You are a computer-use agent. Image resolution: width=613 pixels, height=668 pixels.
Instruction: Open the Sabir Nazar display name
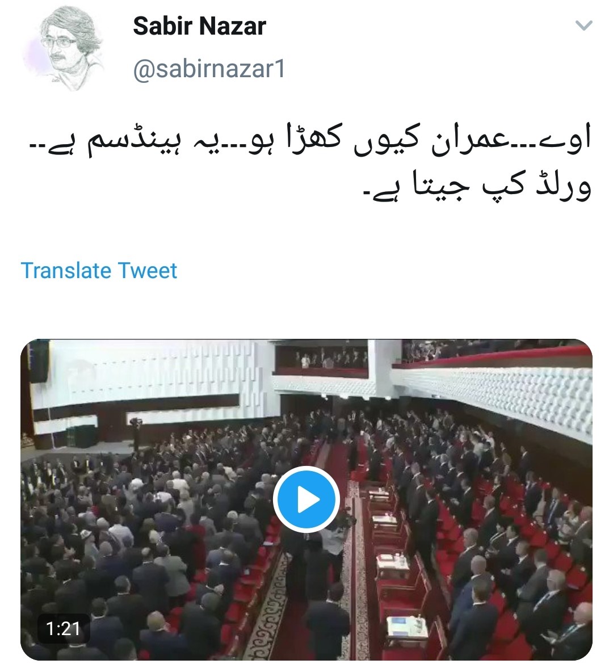click(x=199, y=26)
